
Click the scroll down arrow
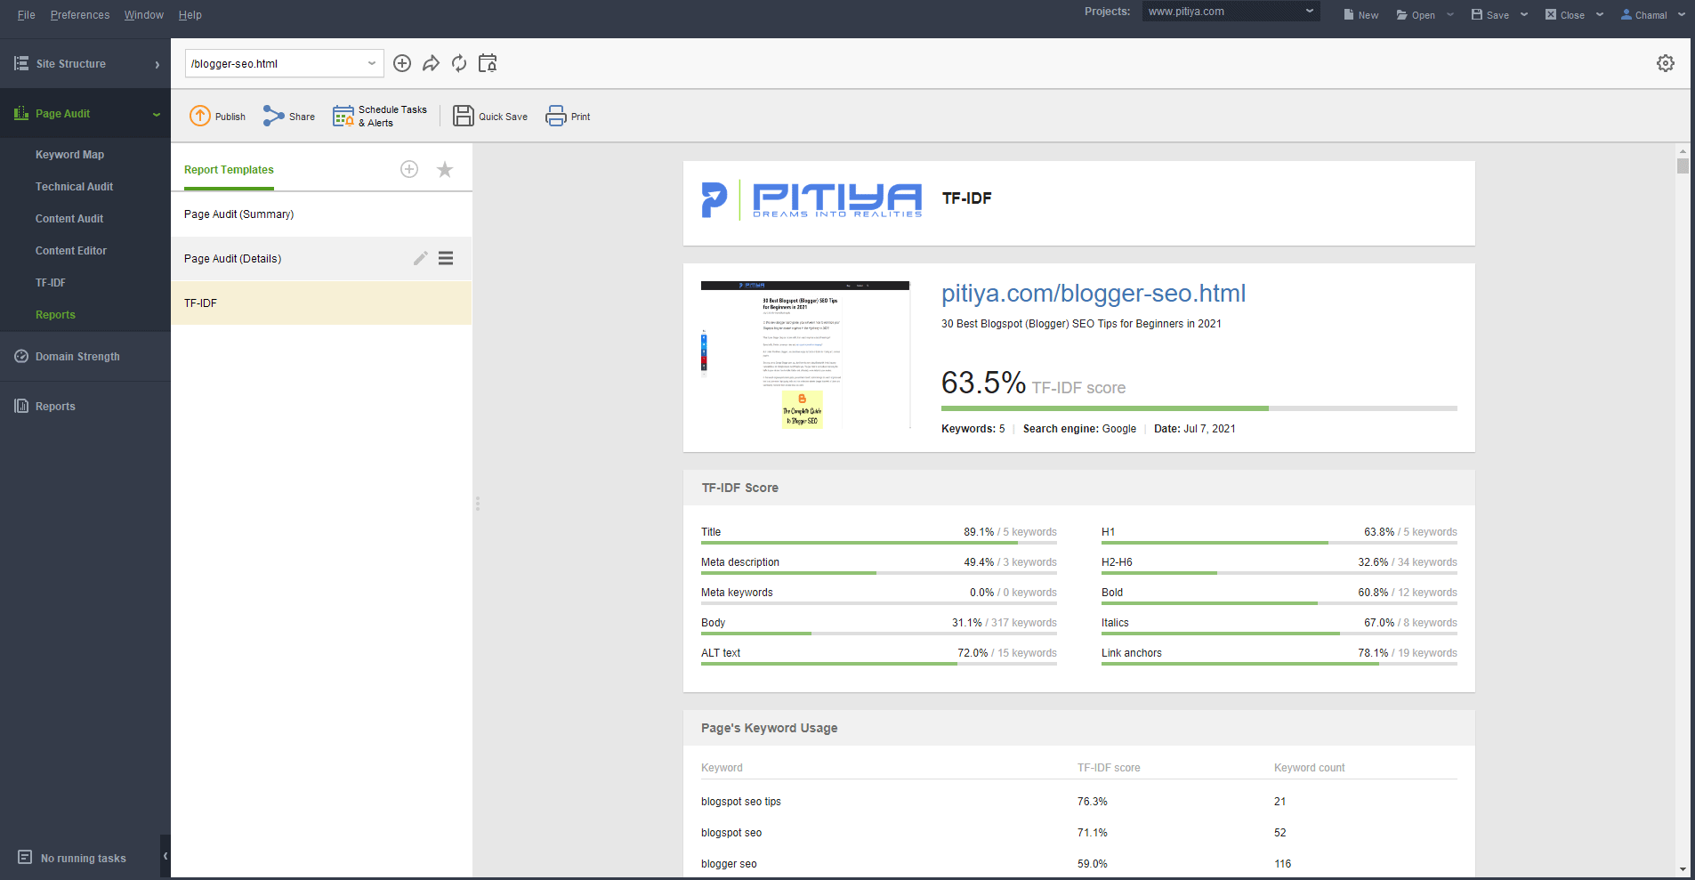pyautogui.click(x=1683, y=869)
